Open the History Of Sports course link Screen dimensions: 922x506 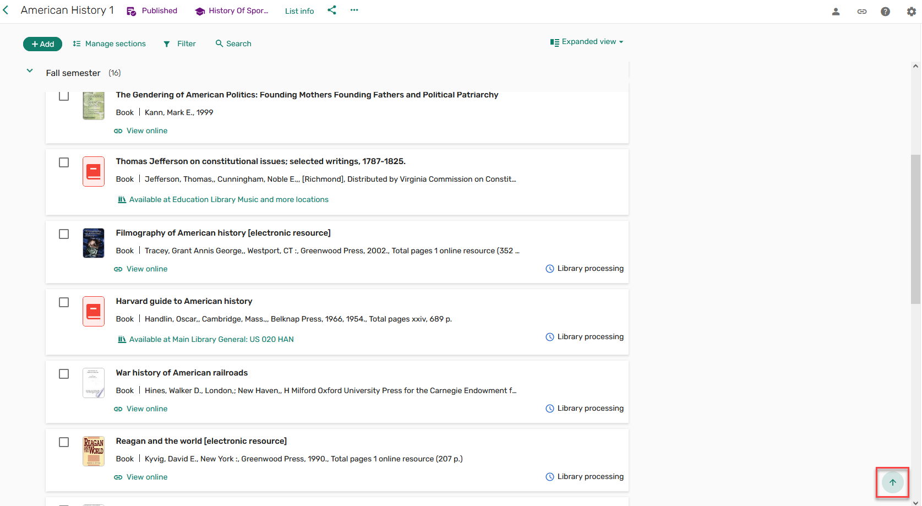(232, 11)
